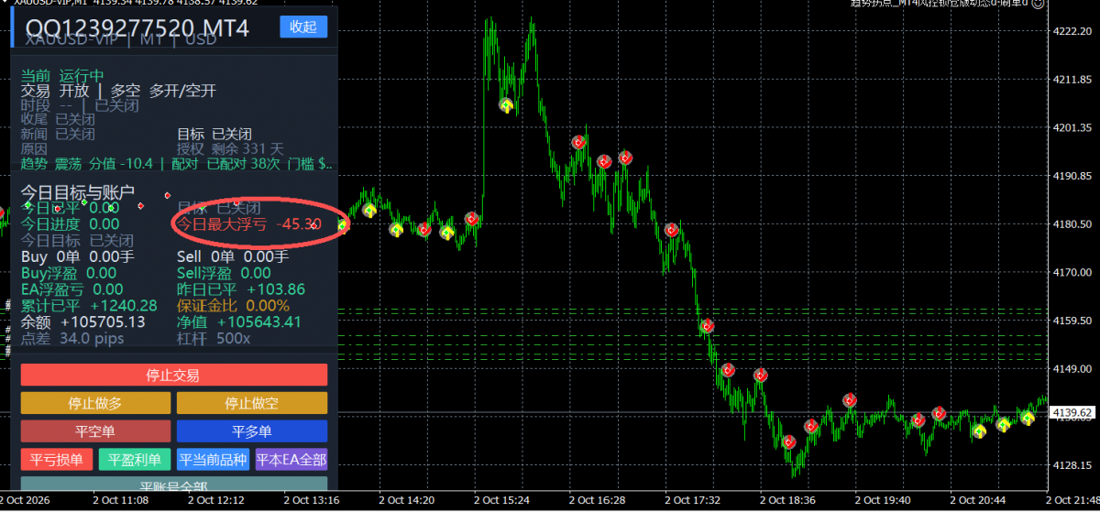Click the Buy浮盈 0.00 value

pyautogui.click(x=69, y=273)
